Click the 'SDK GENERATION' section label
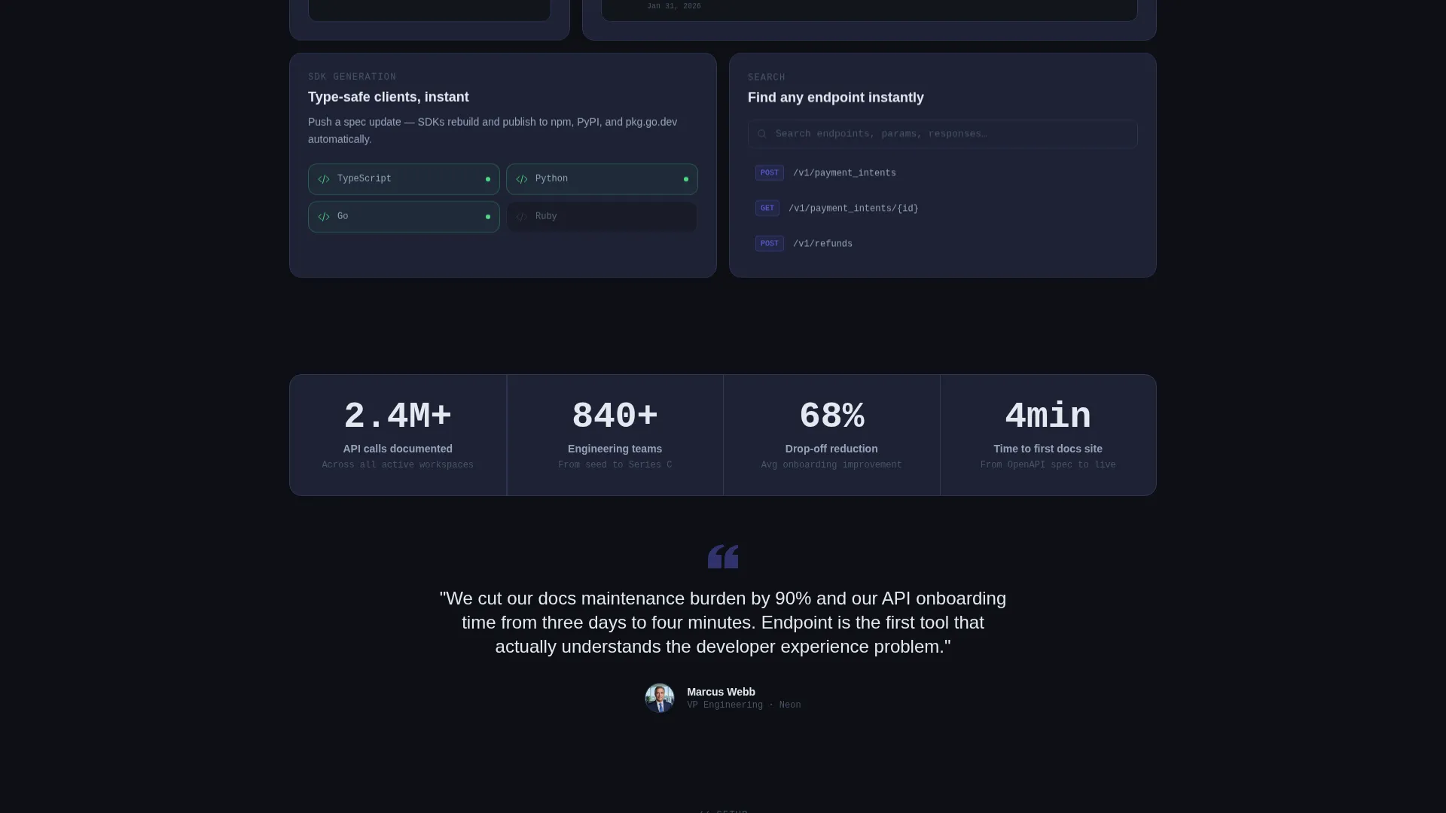Viewport: 1446px width, 813px height. (352, 77)
